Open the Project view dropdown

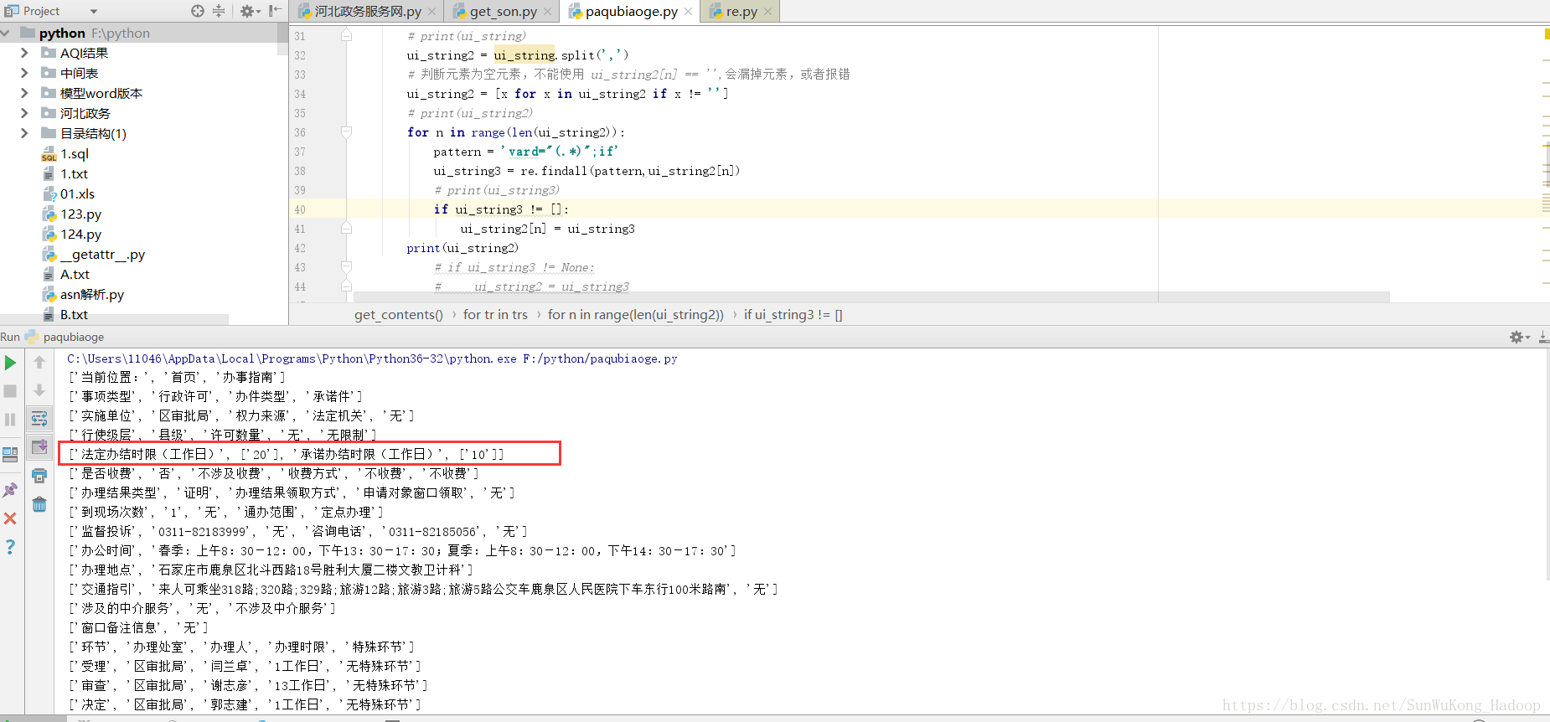pyautogui.click(x=94, y=11)
